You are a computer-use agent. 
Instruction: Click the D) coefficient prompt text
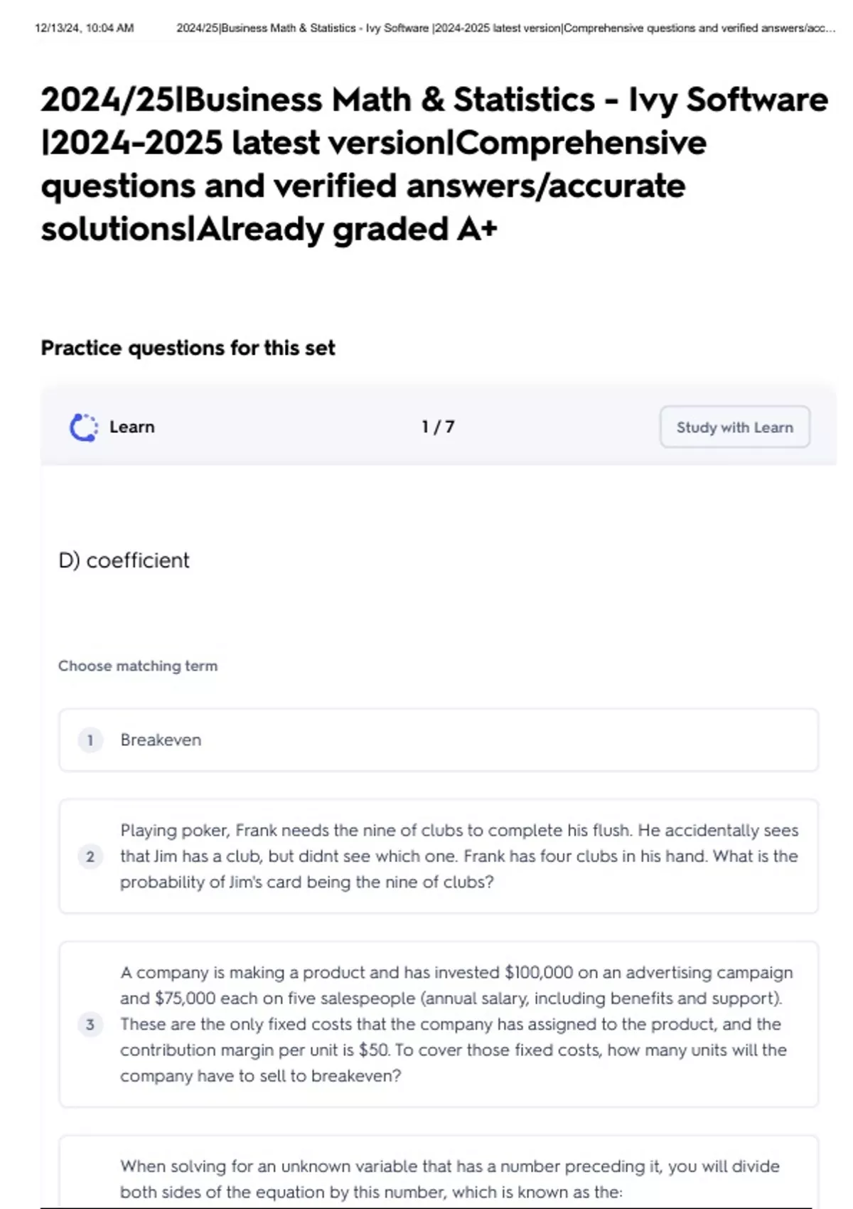(124, 560)
